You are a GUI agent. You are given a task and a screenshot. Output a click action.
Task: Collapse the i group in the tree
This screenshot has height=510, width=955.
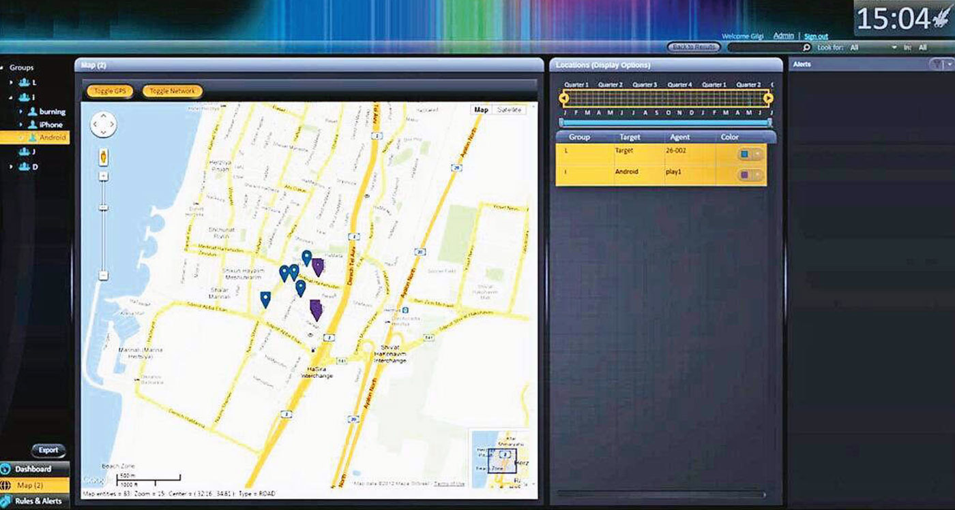[x=9, y=96]
